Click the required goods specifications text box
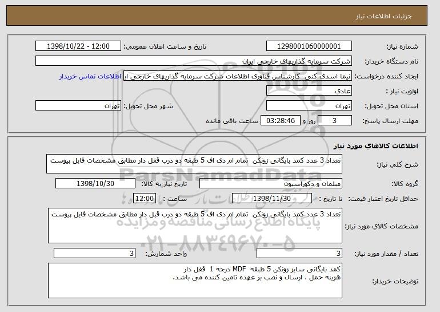 click(195, 226)
